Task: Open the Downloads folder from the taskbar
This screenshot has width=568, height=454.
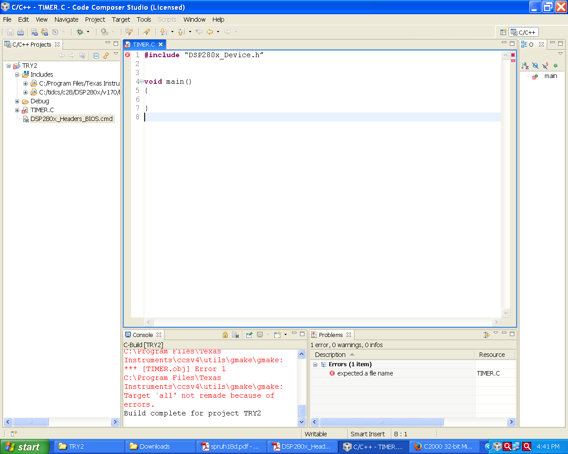Action: 160,446
